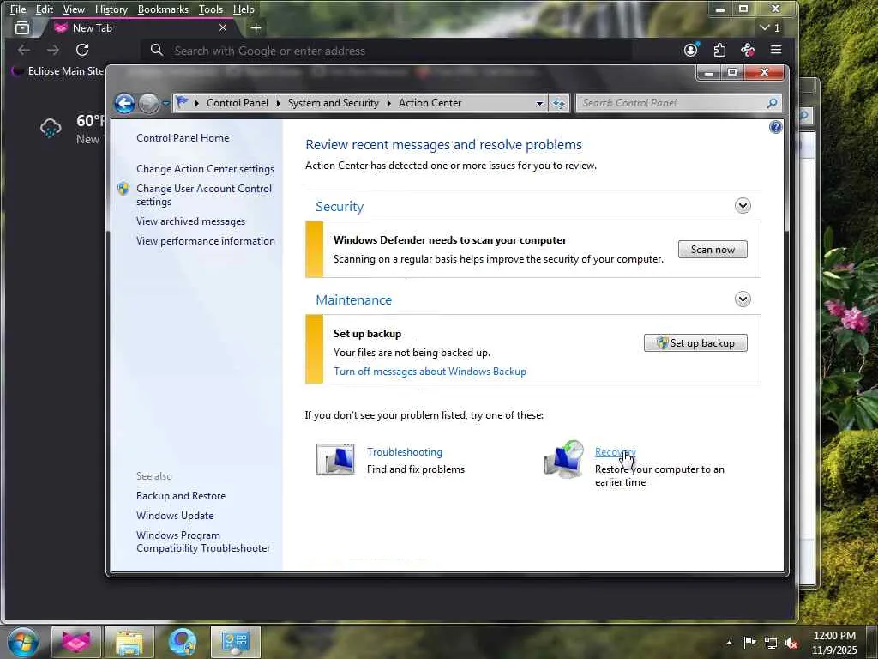Expand the address bar history dropdown arrow

(x=539, y=104)
